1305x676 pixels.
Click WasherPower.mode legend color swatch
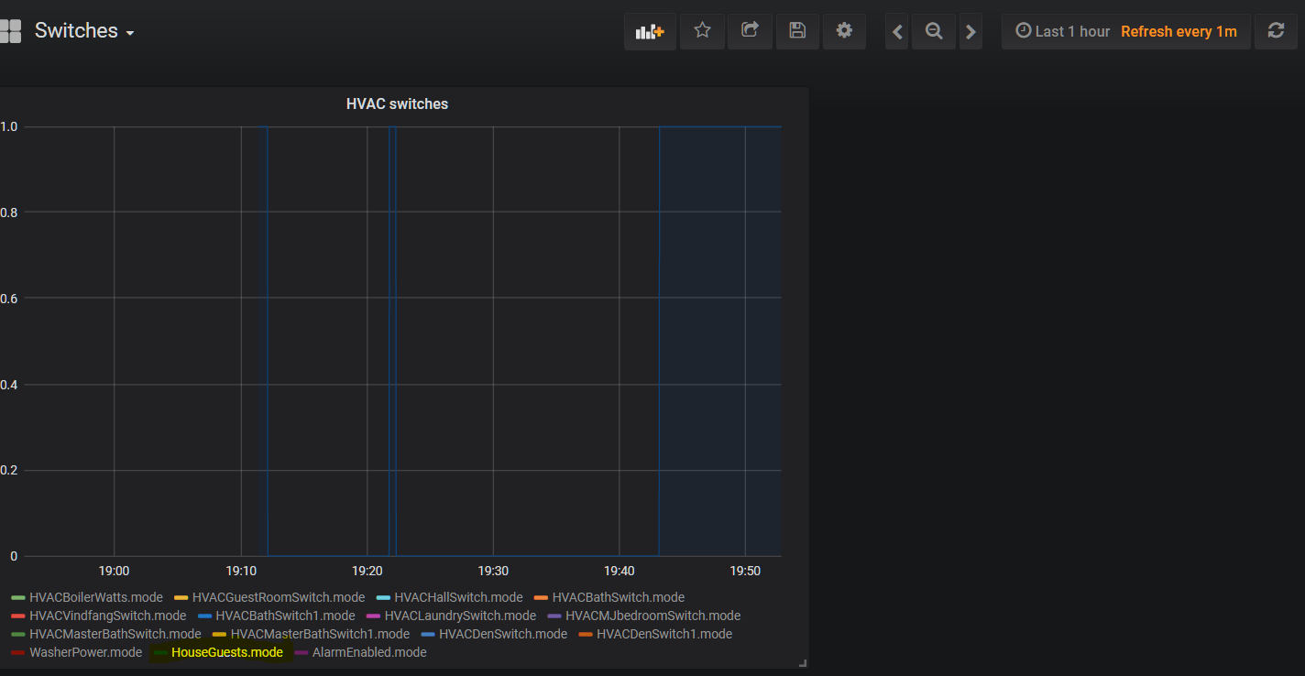click(17, 653)
